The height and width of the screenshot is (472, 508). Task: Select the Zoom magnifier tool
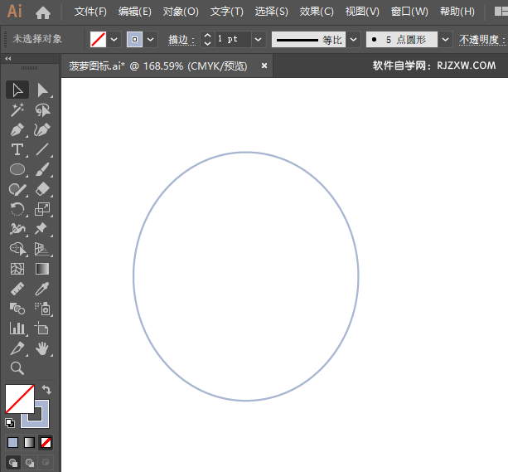17,369
